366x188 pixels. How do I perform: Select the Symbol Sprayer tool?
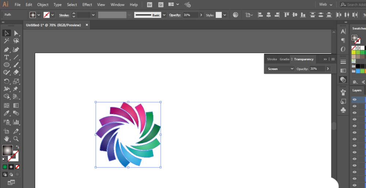(x=7, y=122)
